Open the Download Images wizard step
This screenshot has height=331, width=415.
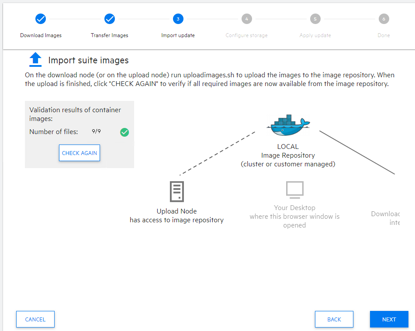point(41,35)
